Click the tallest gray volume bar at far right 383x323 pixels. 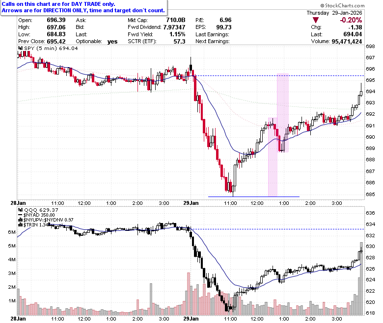pyautogui.click(x=361, y=278)
